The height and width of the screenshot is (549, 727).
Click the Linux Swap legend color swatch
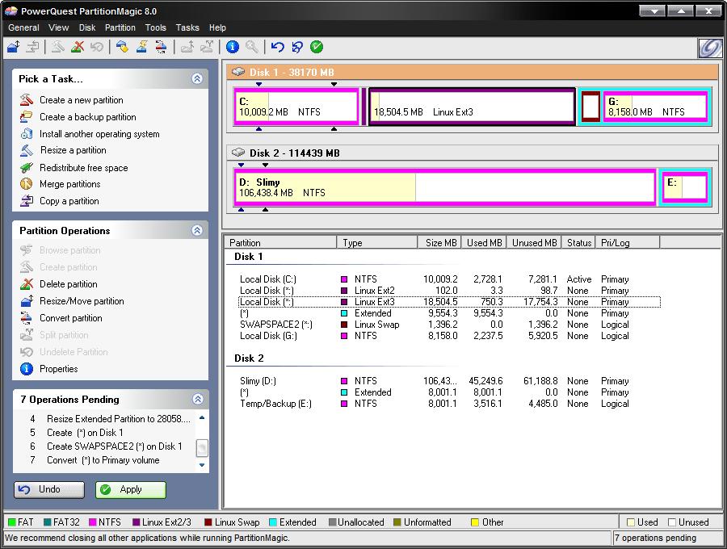[207, 522]
